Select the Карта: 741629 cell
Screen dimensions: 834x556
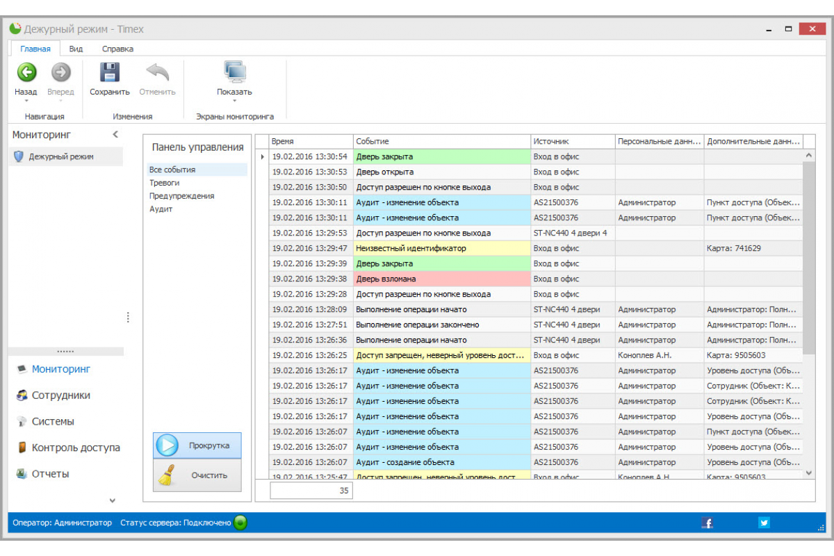coord(753,248)
